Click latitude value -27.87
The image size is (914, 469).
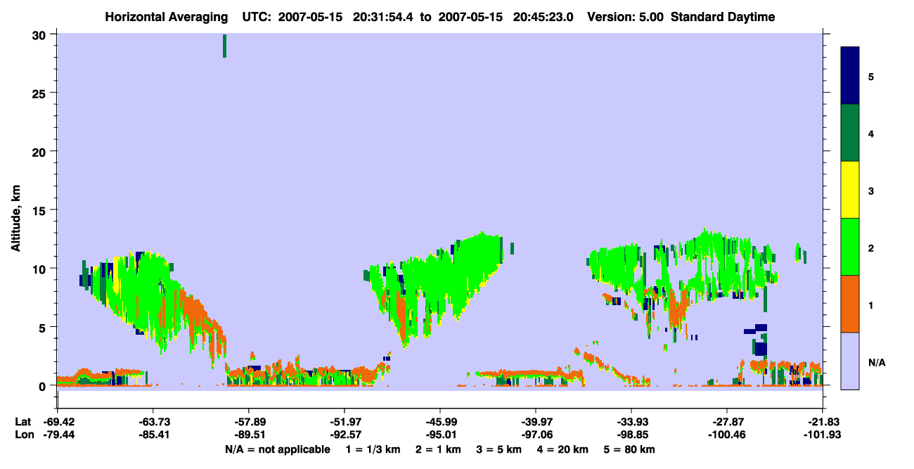click(727, 422)
